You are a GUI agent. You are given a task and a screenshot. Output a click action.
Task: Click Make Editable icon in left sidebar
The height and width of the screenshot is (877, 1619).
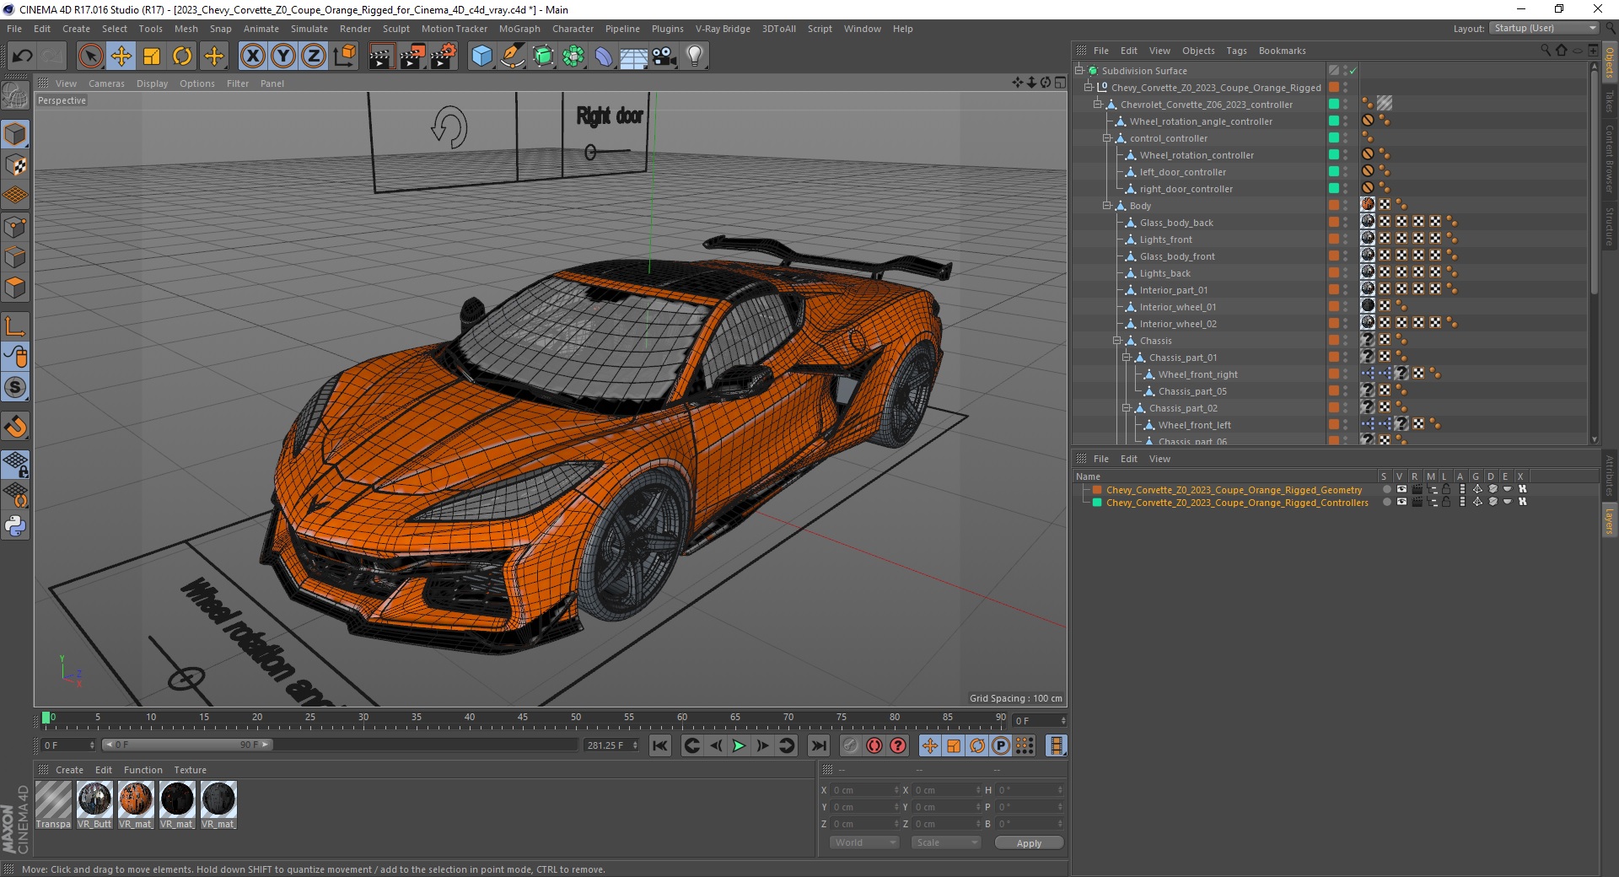click(15, 96)
